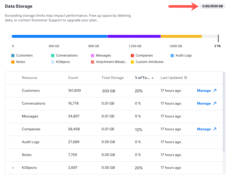
Task: Click the 200 GB total storage value
Action: point(109,91)
